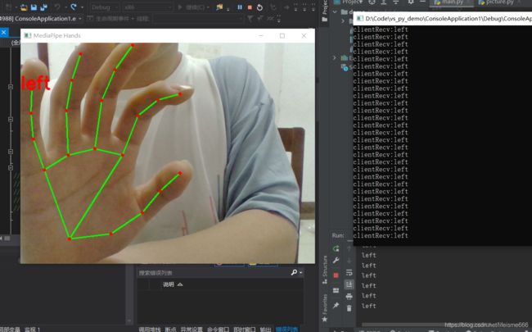The image size is (532, 332).
Task: Redo the action in Visual Studio toolbar
Action: tap(74, 7)
